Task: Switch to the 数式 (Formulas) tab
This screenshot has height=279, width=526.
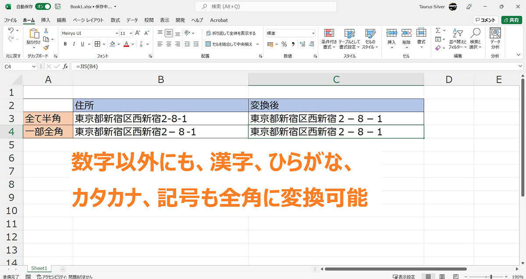Action: (x=115, y=20)
